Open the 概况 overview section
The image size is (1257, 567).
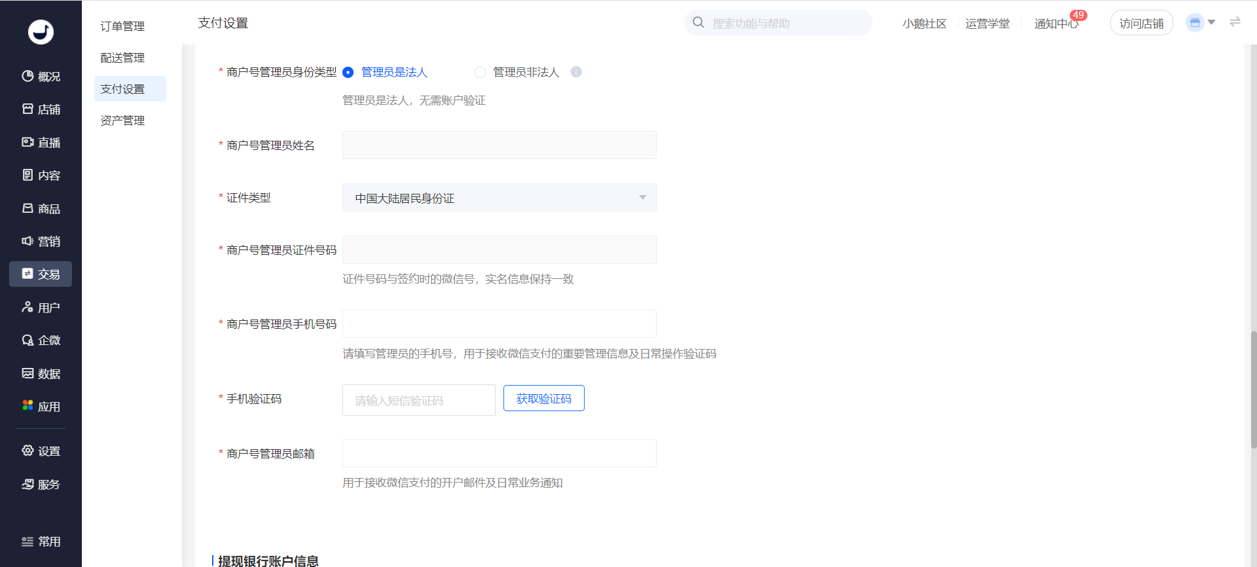click(41, 77)
